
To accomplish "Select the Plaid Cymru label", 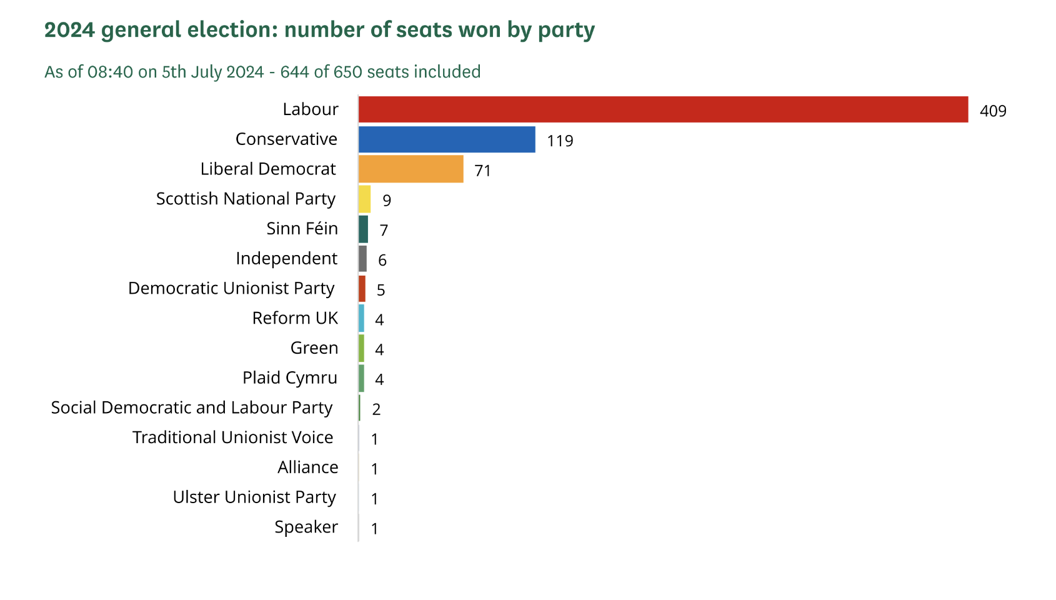I will tap(290, 378).
